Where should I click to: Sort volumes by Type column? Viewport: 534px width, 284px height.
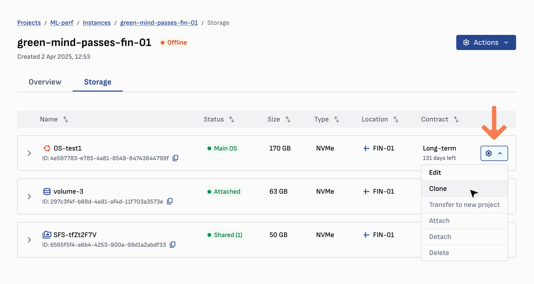click(337, 119)
